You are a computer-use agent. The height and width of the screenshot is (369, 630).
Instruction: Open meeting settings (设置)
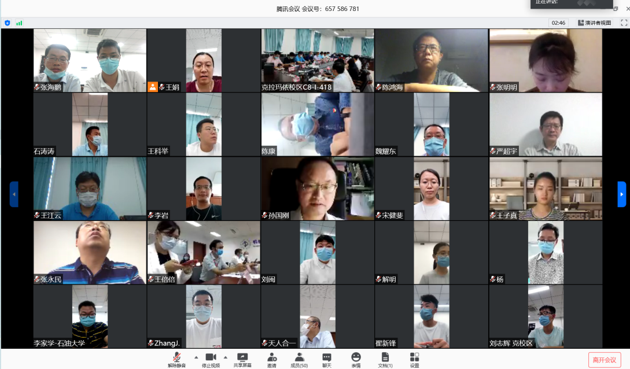click(414, 359)
